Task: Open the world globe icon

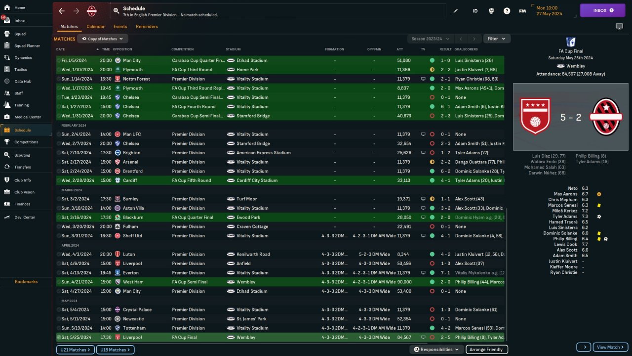Action: coord(491,10)
